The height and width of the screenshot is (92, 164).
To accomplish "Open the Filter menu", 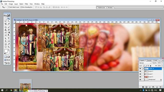I will tap(26, 4).
